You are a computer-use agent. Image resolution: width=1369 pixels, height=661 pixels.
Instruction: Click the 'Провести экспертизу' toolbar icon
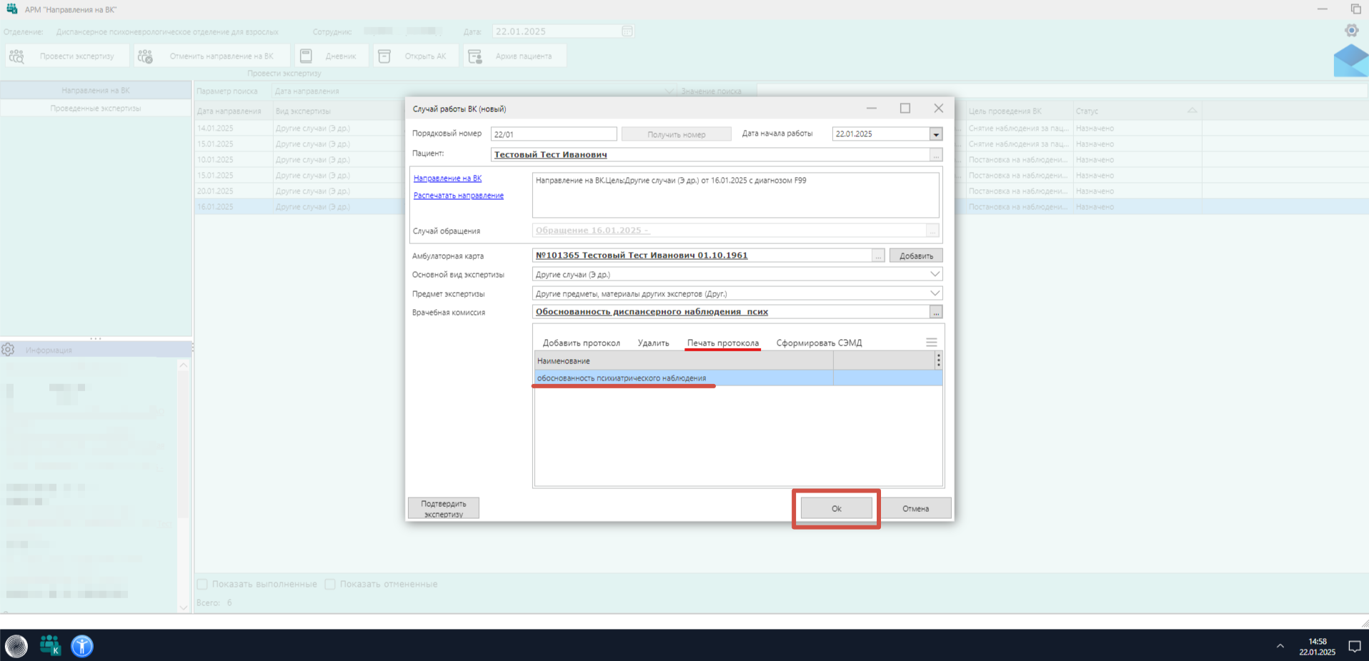pos(17,56)
